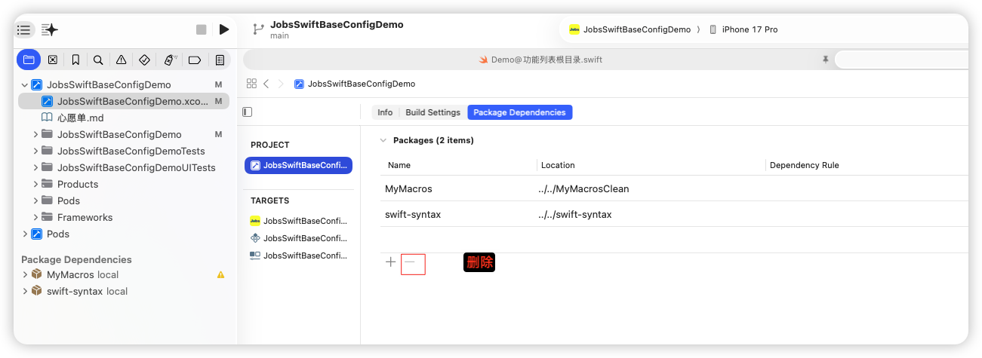Expand the MyMacros local package
Viewport: 982px width, 358px height.
(x=25, y=275)
